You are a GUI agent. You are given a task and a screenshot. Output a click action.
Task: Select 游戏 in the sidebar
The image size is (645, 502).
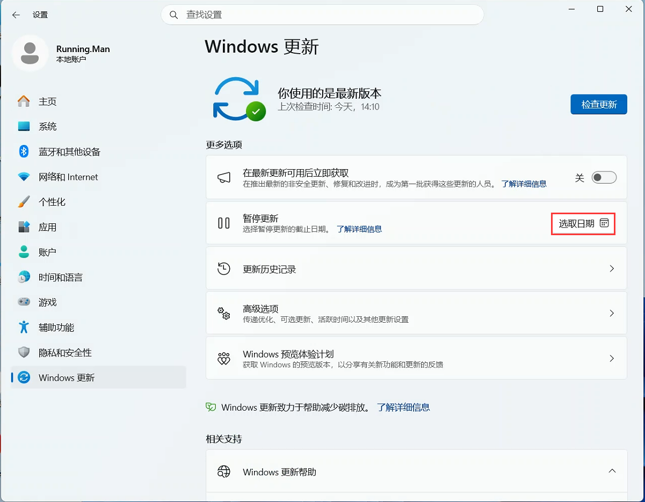pyautogui.click(x=99, y=302)
